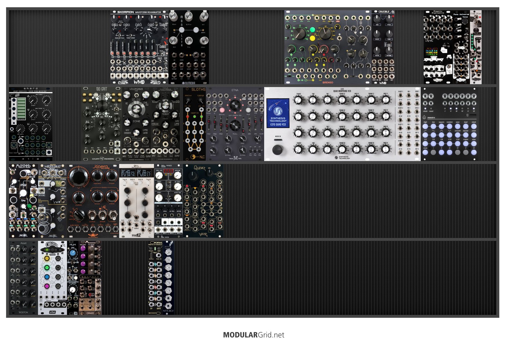
Task: Push the Trig B button on QV-L
Action: coord(148,183)
